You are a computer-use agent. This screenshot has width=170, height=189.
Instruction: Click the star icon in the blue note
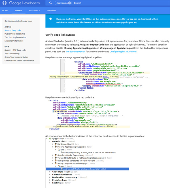coord(50,19)
